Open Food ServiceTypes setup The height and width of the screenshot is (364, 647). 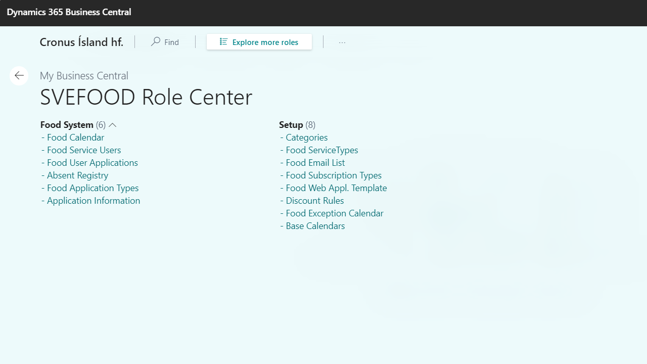[x=321, y=150]
